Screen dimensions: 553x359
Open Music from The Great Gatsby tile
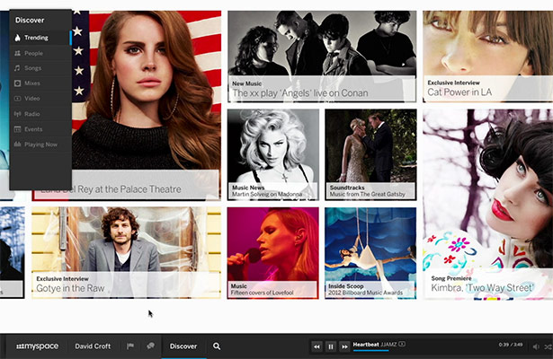click(x=370, y=154)
